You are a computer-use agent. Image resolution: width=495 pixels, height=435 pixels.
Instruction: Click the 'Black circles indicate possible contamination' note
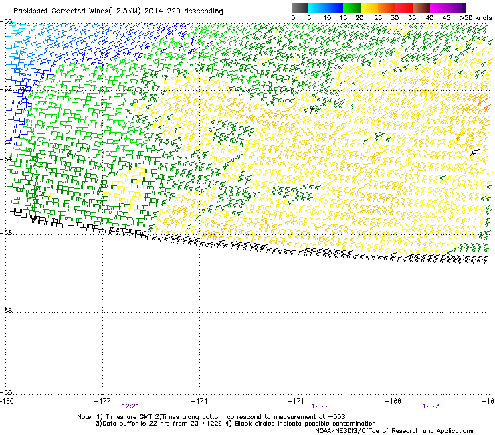pyautogui.click(x=305, y=424)
